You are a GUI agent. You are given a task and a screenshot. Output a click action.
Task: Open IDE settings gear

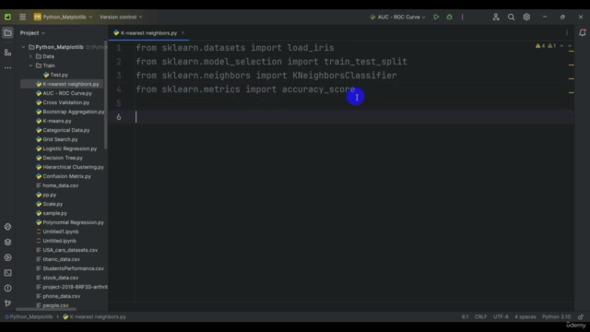click(x=526, y=17)
